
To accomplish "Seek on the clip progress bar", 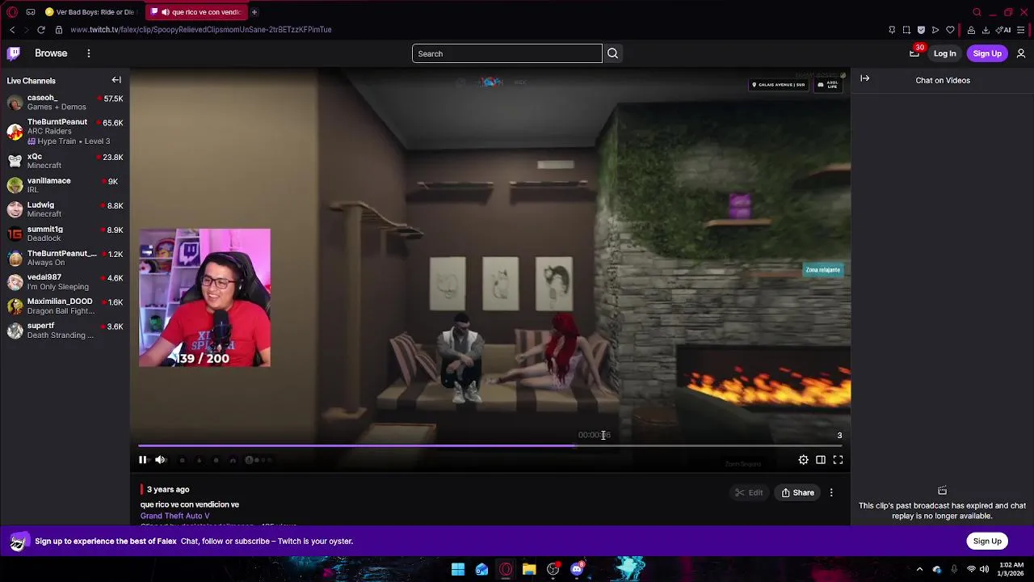I will click(490, 445).
